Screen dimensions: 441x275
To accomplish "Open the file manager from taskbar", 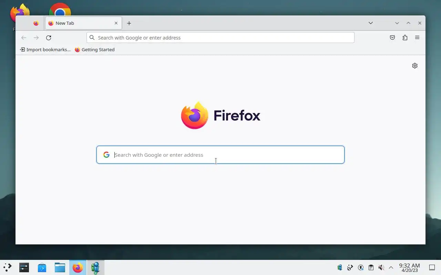I will click(x=60, y=267).
